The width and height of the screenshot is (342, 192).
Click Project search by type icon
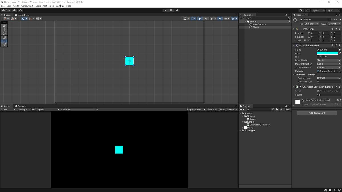click(x=277, y=109)
